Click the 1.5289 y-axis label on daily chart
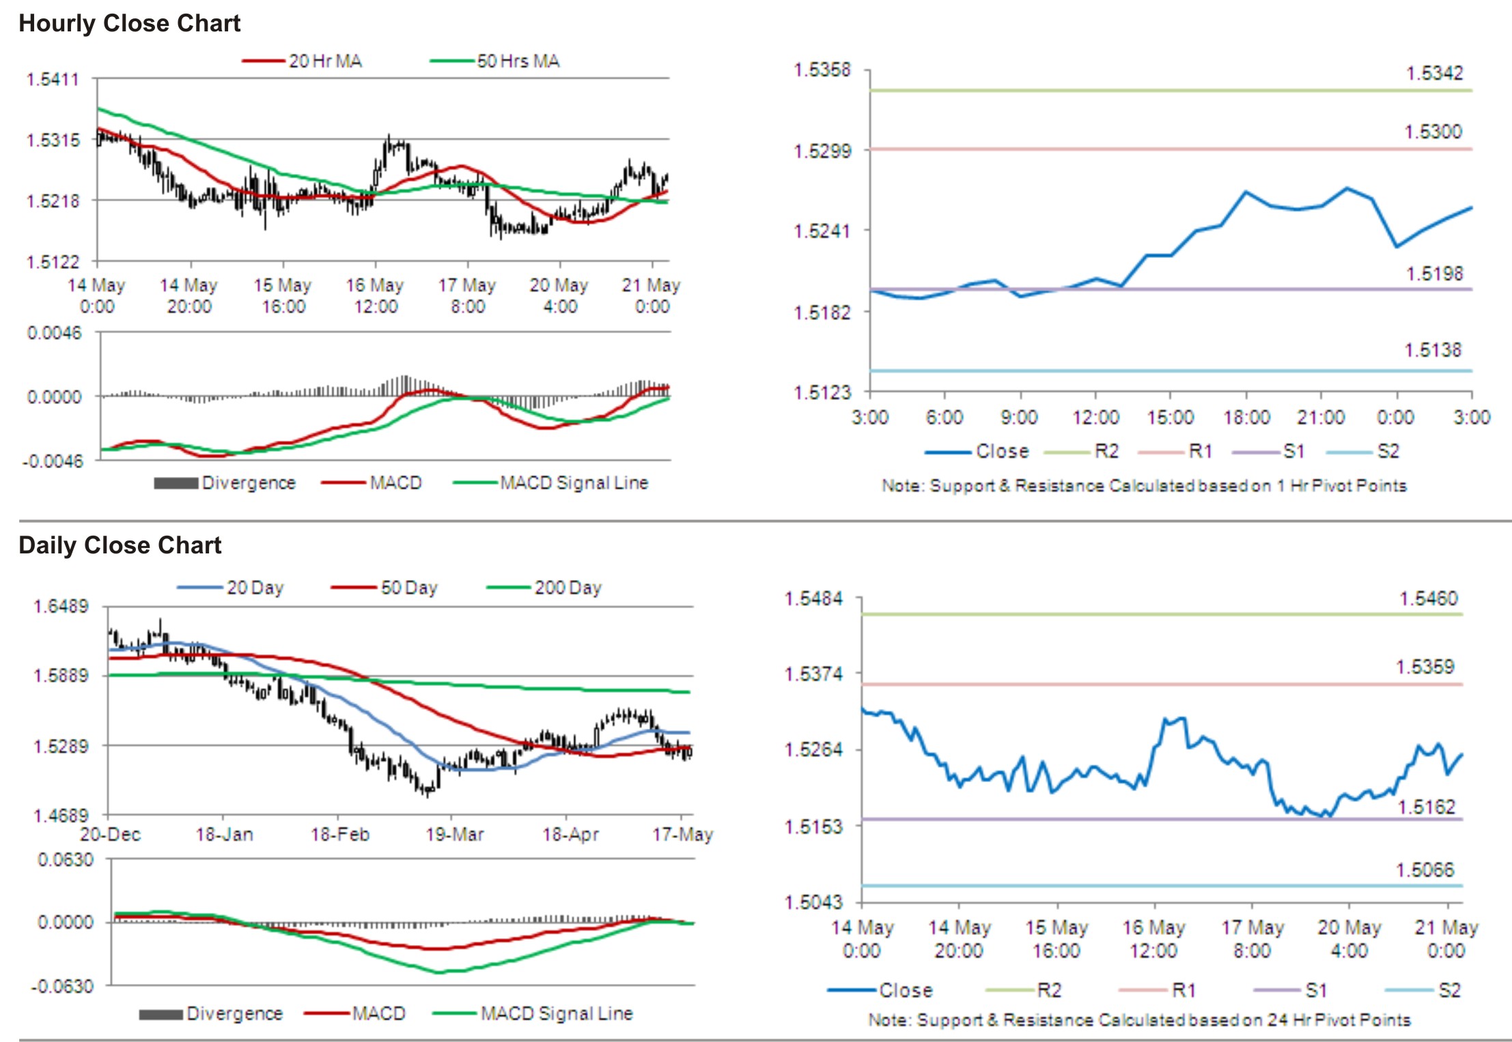Image resolution: width=1512 pixels, height=1042 pixels. click(61, 746)
